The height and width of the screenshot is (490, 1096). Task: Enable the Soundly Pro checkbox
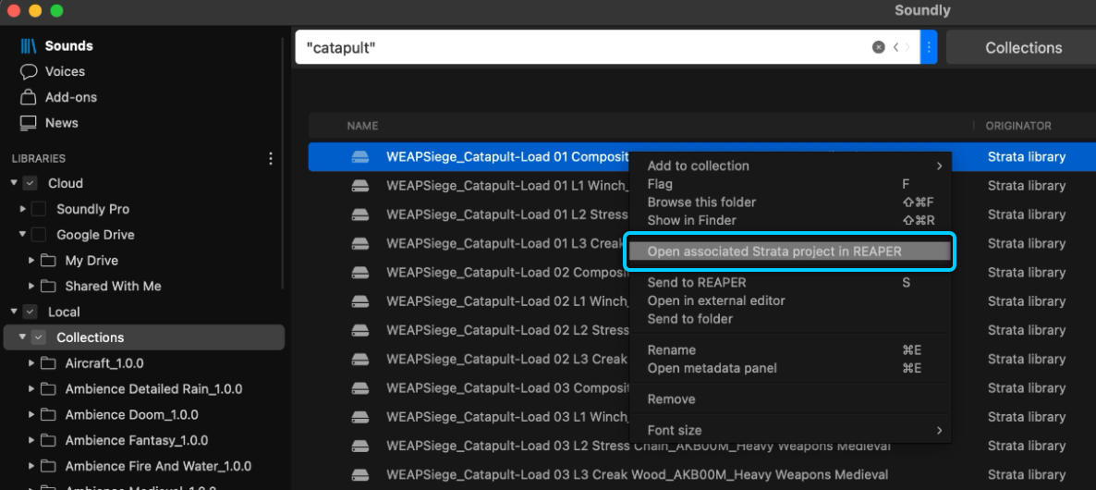[39, 210]
